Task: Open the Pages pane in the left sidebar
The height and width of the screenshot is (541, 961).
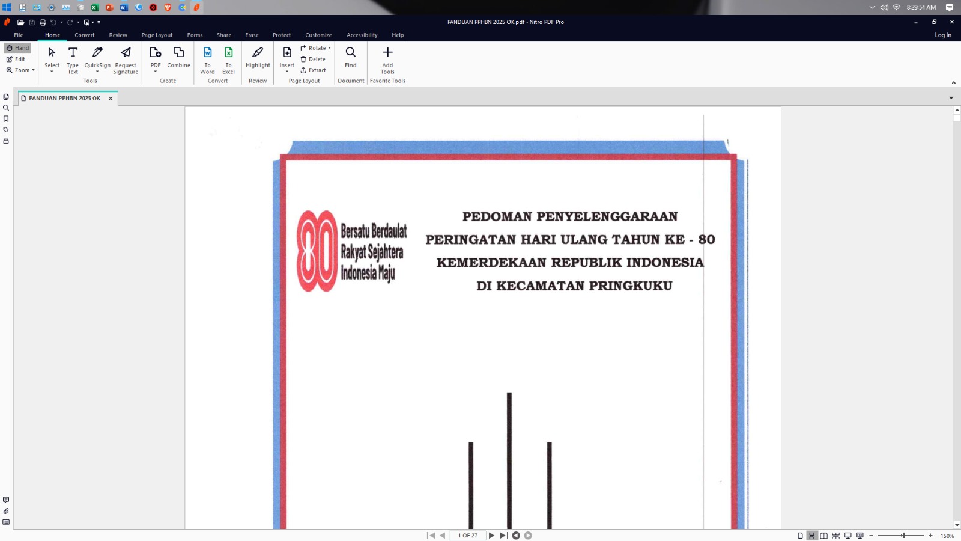Action: coord(6,97)
